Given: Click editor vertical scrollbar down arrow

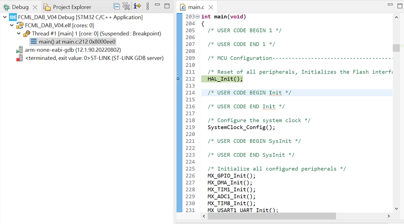Looking at the screenshot, I should coord(396,209).
